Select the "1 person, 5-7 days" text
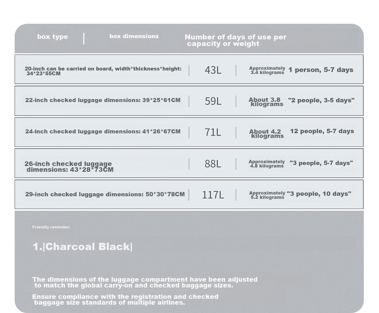This screenshot has width=379, height=313. click(321, 70)
